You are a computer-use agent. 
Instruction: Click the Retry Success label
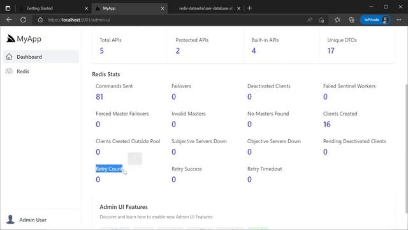pyautogui.click(x=187, y=169)
